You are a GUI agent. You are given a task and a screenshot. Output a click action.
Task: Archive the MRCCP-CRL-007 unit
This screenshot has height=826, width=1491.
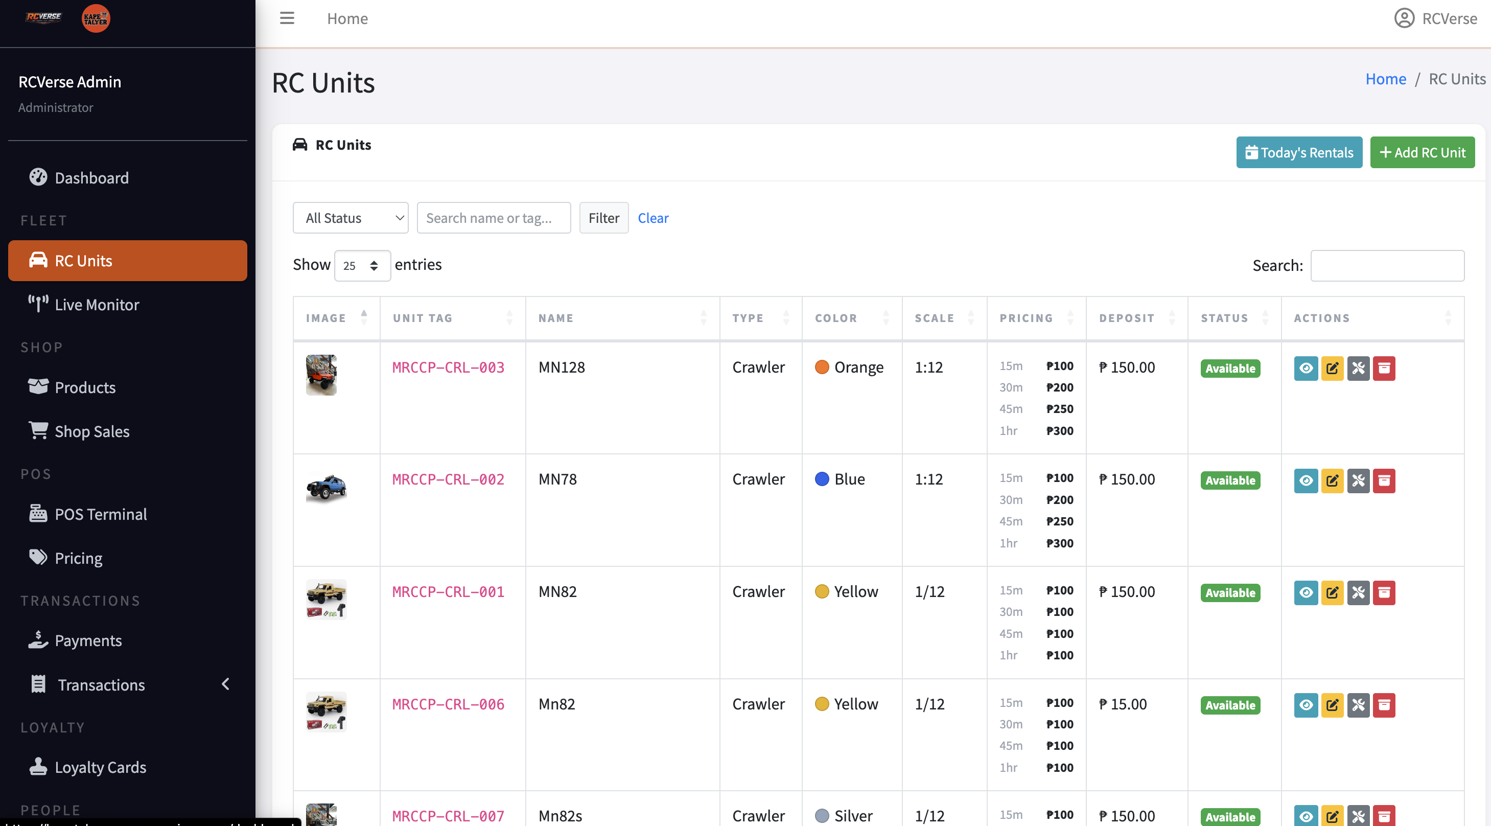point(1384,816)
